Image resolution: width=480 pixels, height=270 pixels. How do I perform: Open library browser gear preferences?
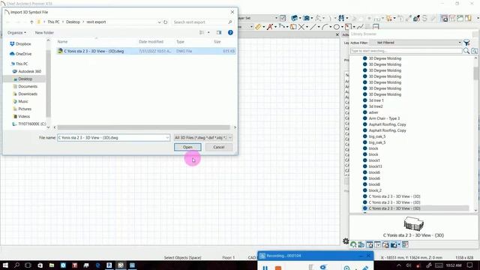(x=346, y=241)
